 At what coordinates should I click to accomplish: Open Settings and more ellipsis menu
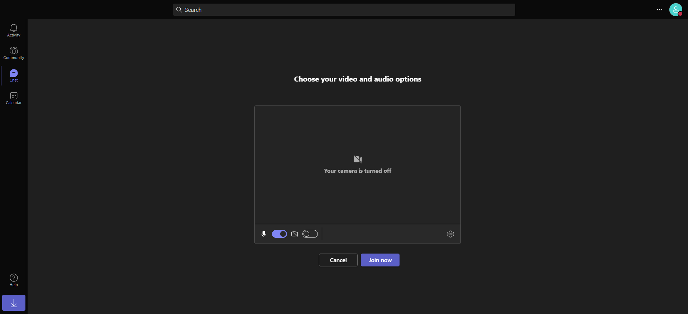click(660, 10)
